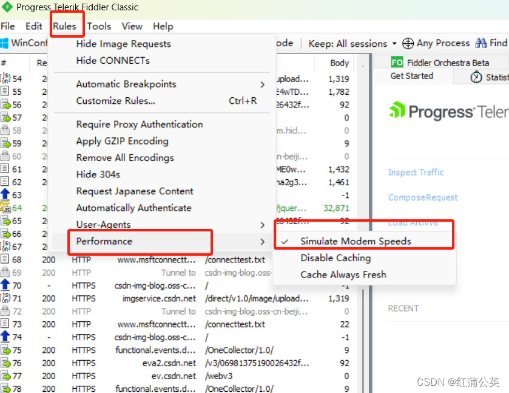Open Keep: All sessions dropdown

(x=352, y=44)
